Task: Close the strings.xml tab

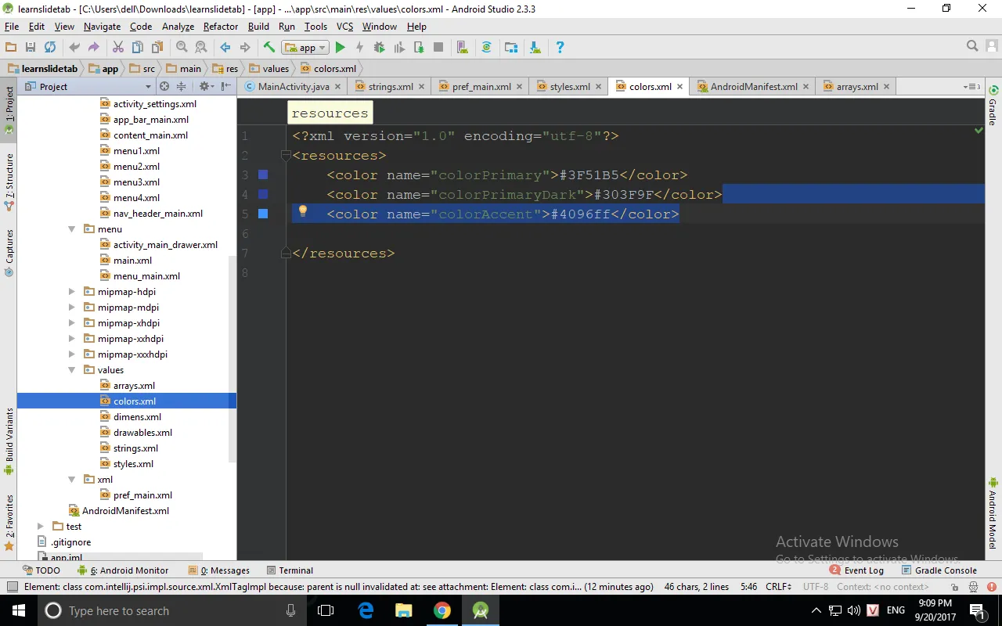Action: pos(422,87)
